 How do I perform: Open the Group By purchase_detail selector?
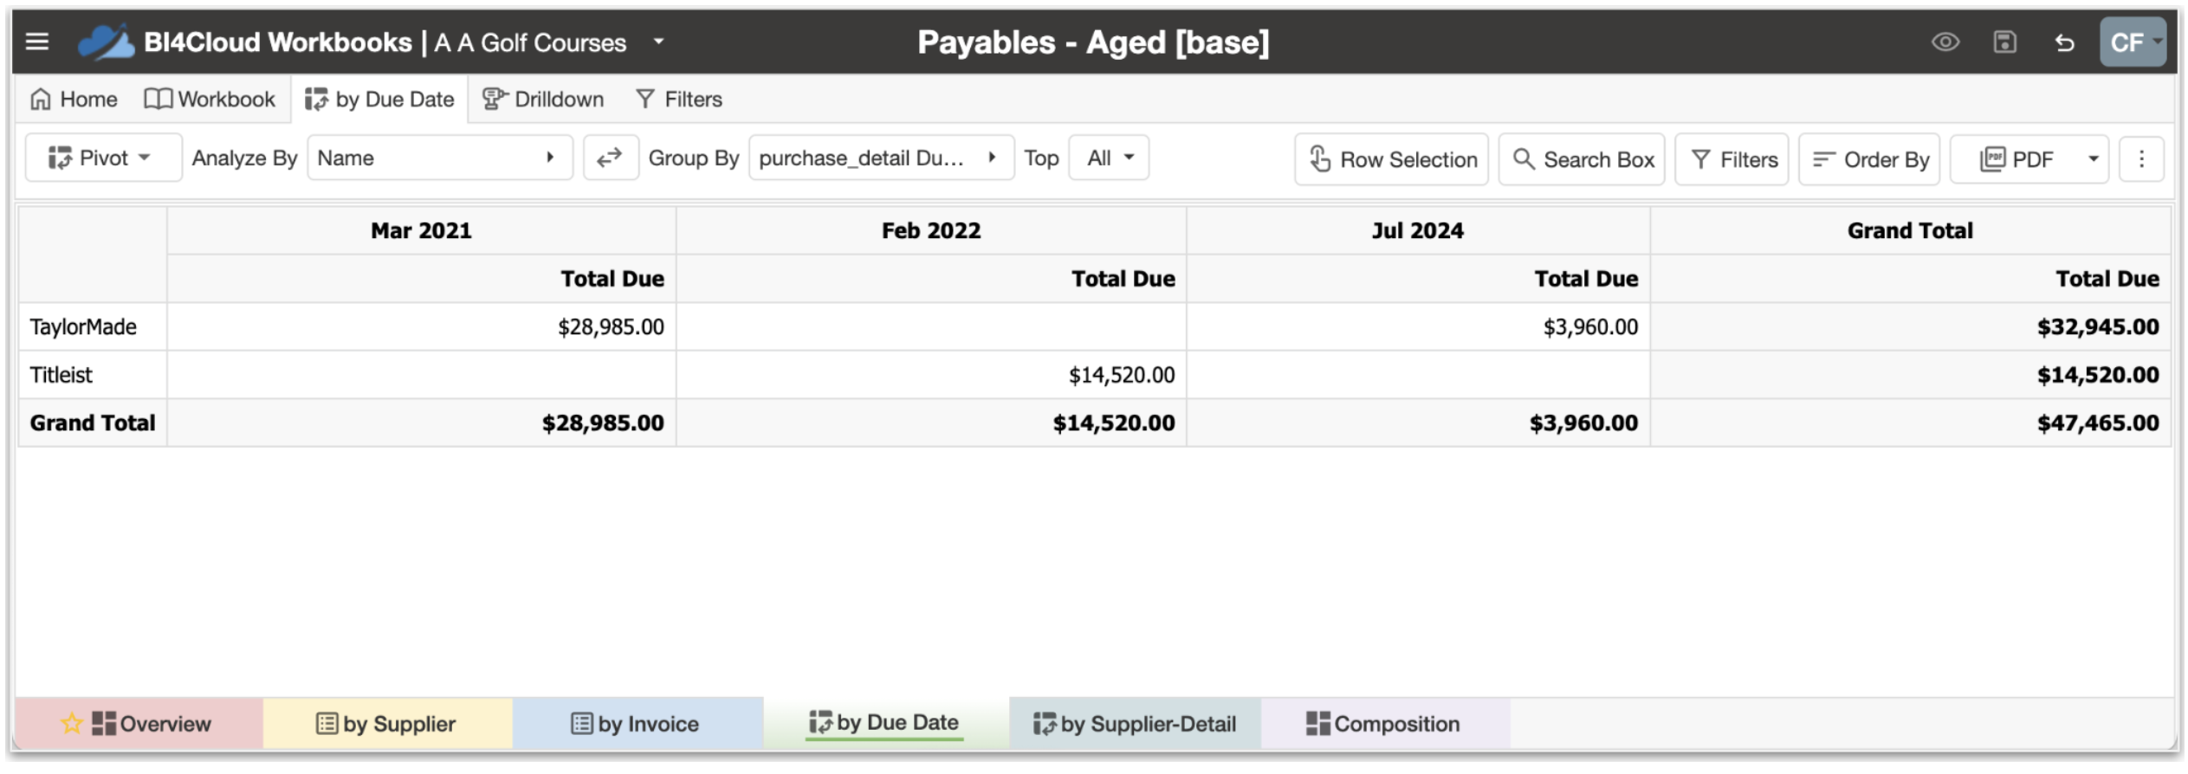[x=881, y=158]
